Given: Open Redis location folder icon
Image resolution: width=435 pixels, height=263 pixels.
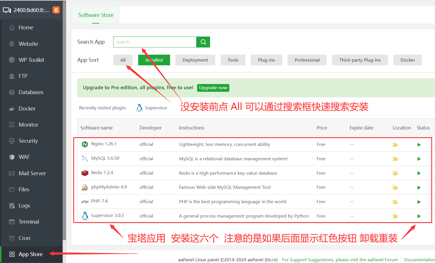Looking at the screenshot, I should (395, 173).
